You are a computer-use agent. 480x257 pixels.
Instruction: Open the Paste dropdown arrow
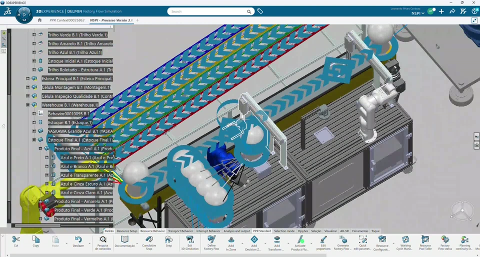[x=66, y=244]
